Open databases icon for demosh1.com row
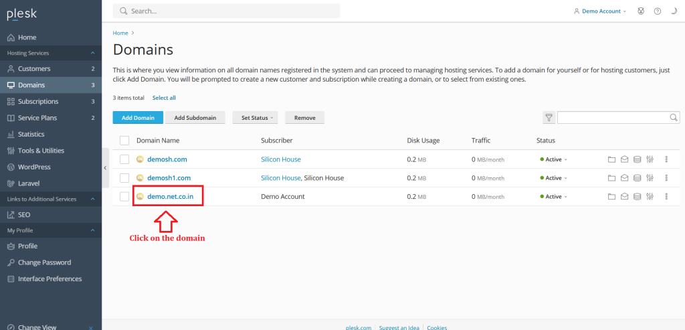Image resolution: width=685 pixels, height=330 pixels. click(637, 178)
